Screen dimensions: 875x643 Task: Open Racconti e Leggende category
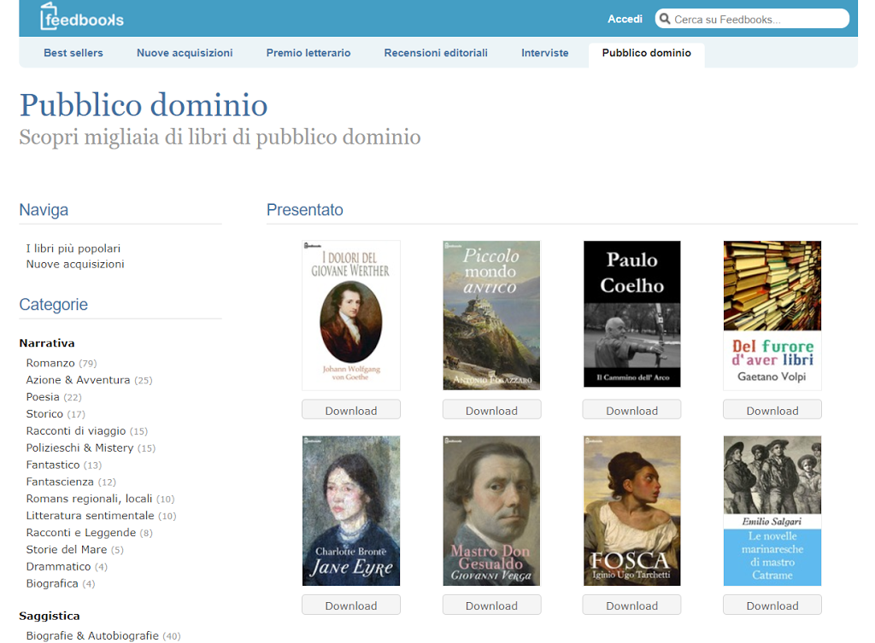[x=81, y=533]
